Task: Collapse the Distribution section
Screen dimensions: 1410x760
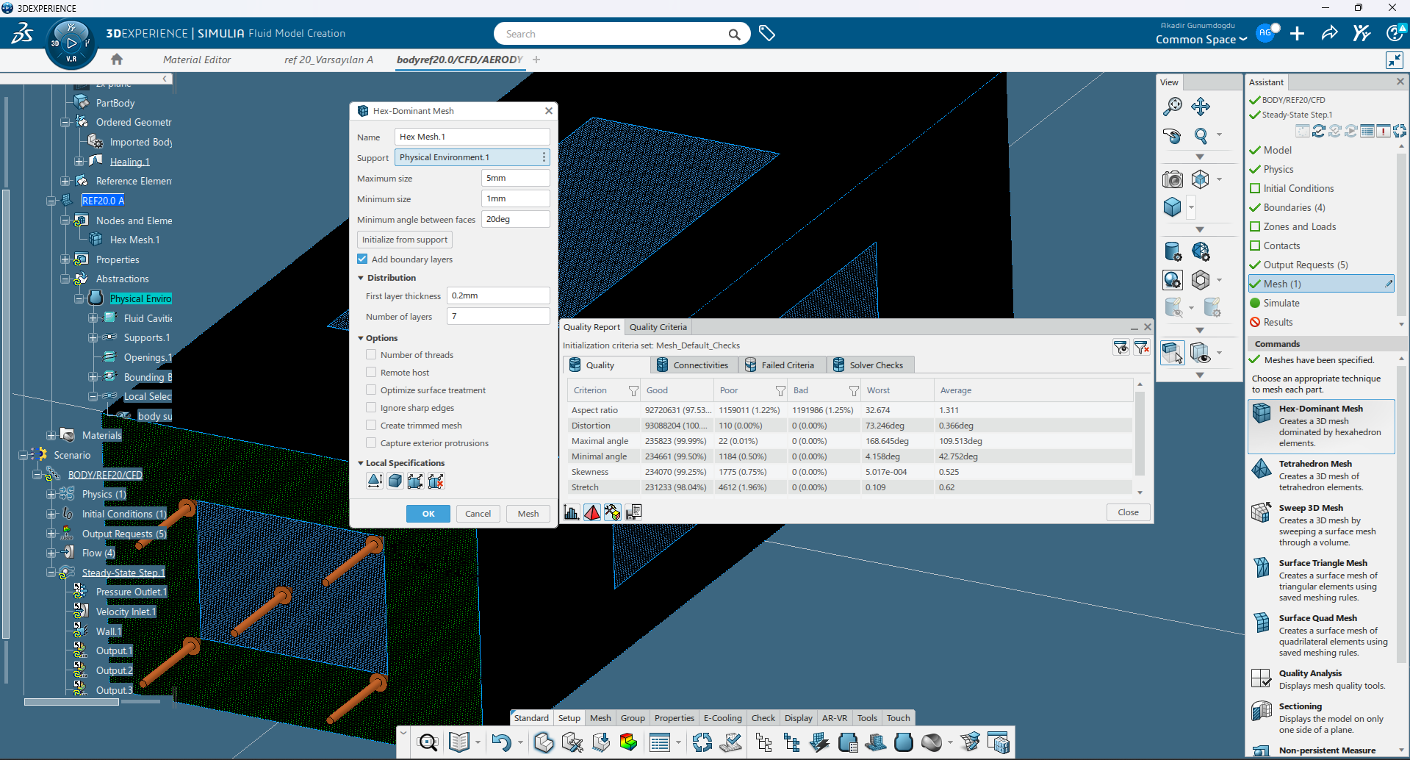Action: click(x=361, y=278)
